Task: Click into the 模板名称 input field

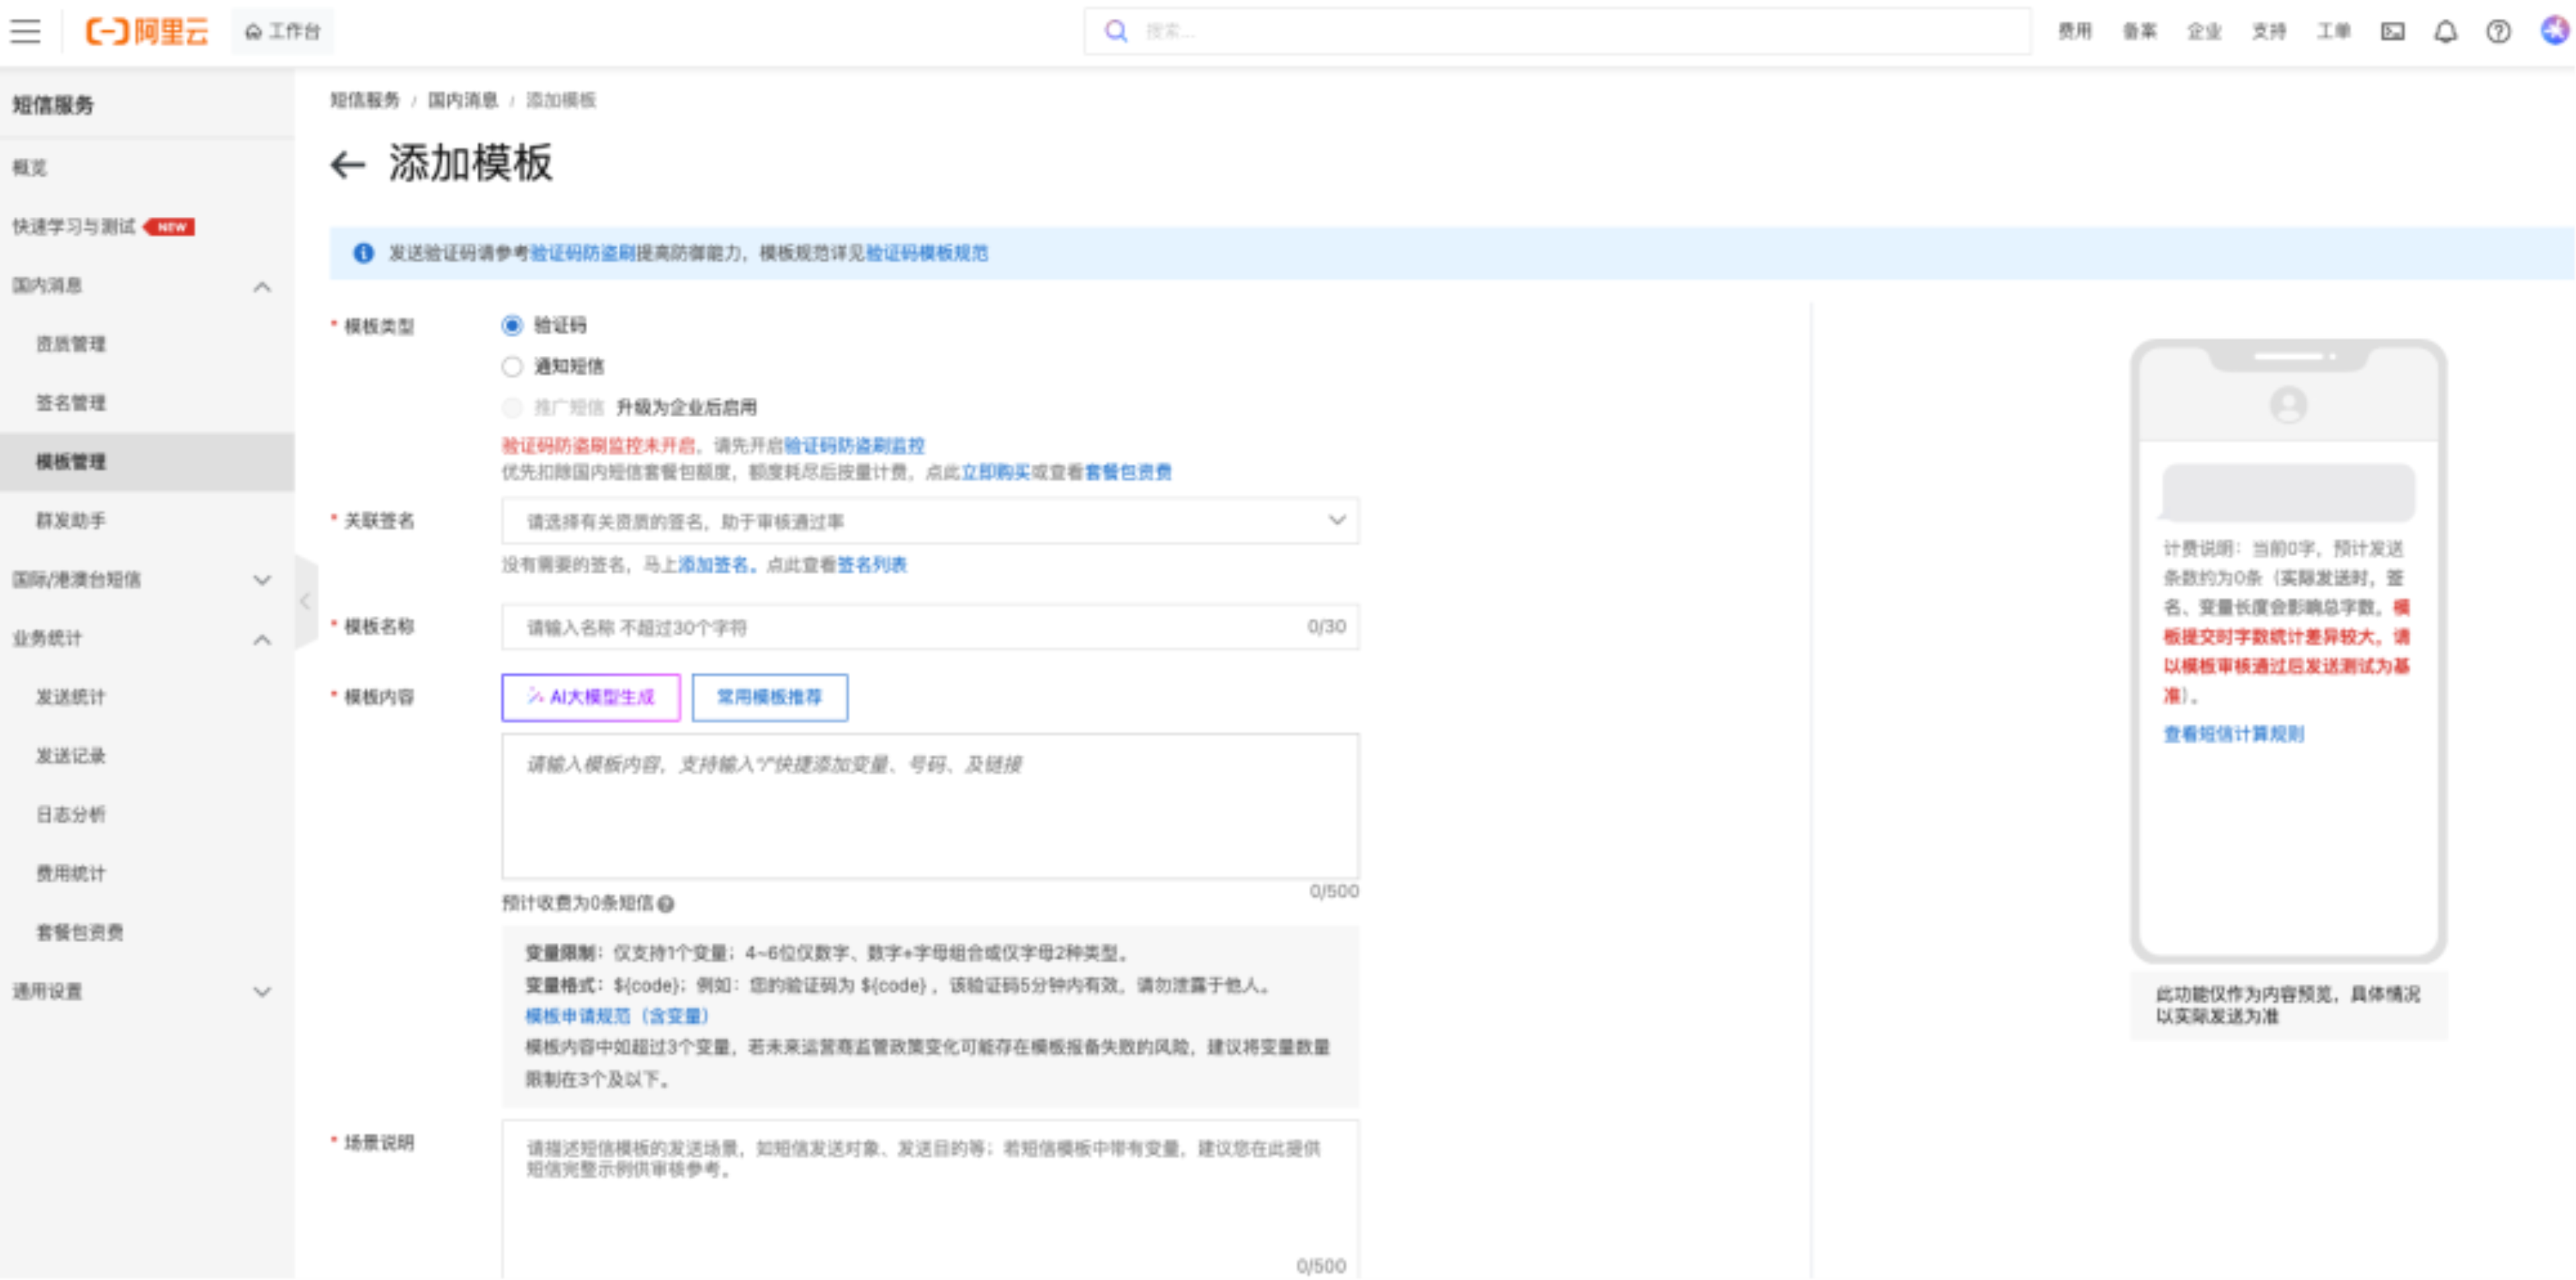Action: click(900, 627)
